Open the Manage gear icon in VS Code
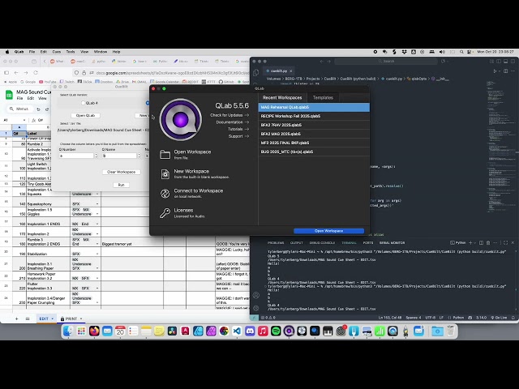This screenshot has height=389, width=519. (x=256, y=308)
